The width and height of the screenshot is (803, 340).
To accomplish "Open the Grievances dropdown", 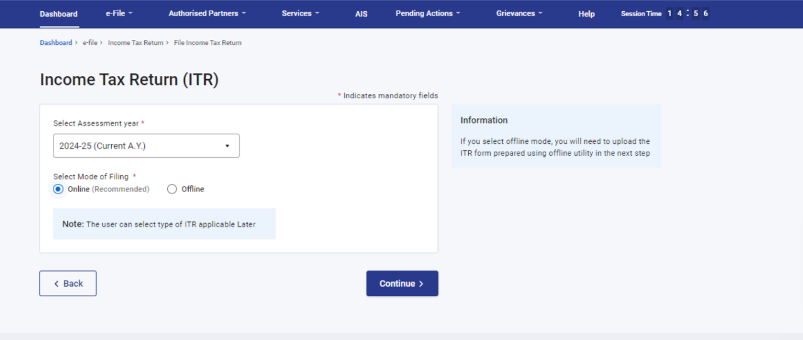I will 518,13.
